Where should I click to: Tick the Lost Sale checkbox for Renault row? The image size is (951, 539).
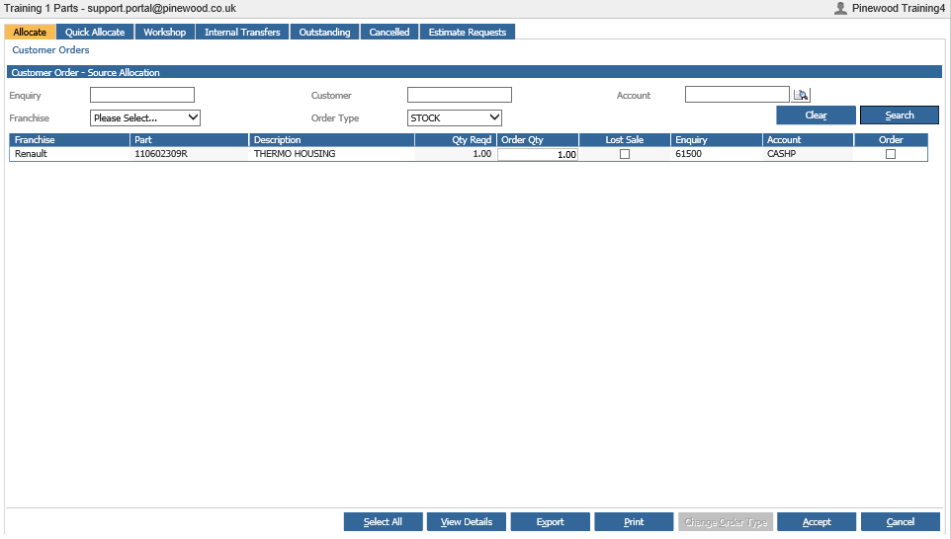[x=624, y=154]
